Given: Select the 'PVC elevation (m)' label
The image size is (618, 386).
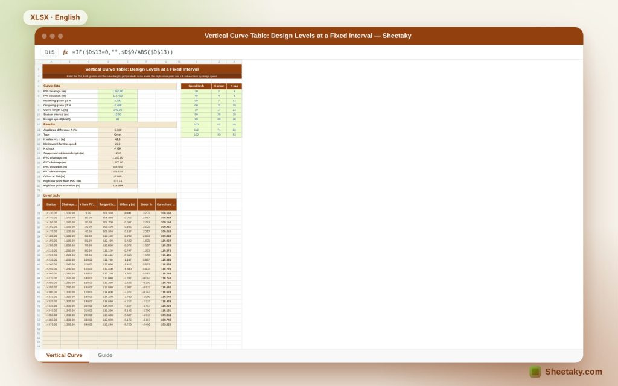Looking at the screenshot, I should (x=70, y=167).
